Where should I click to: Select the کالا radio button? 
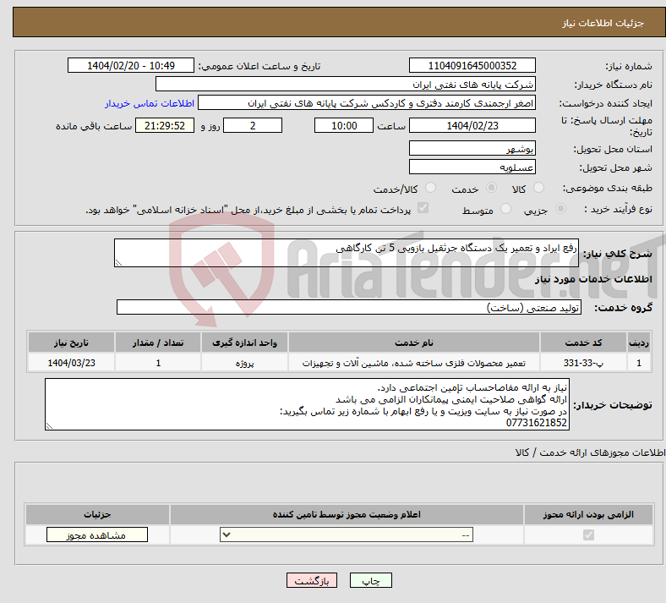538,188
